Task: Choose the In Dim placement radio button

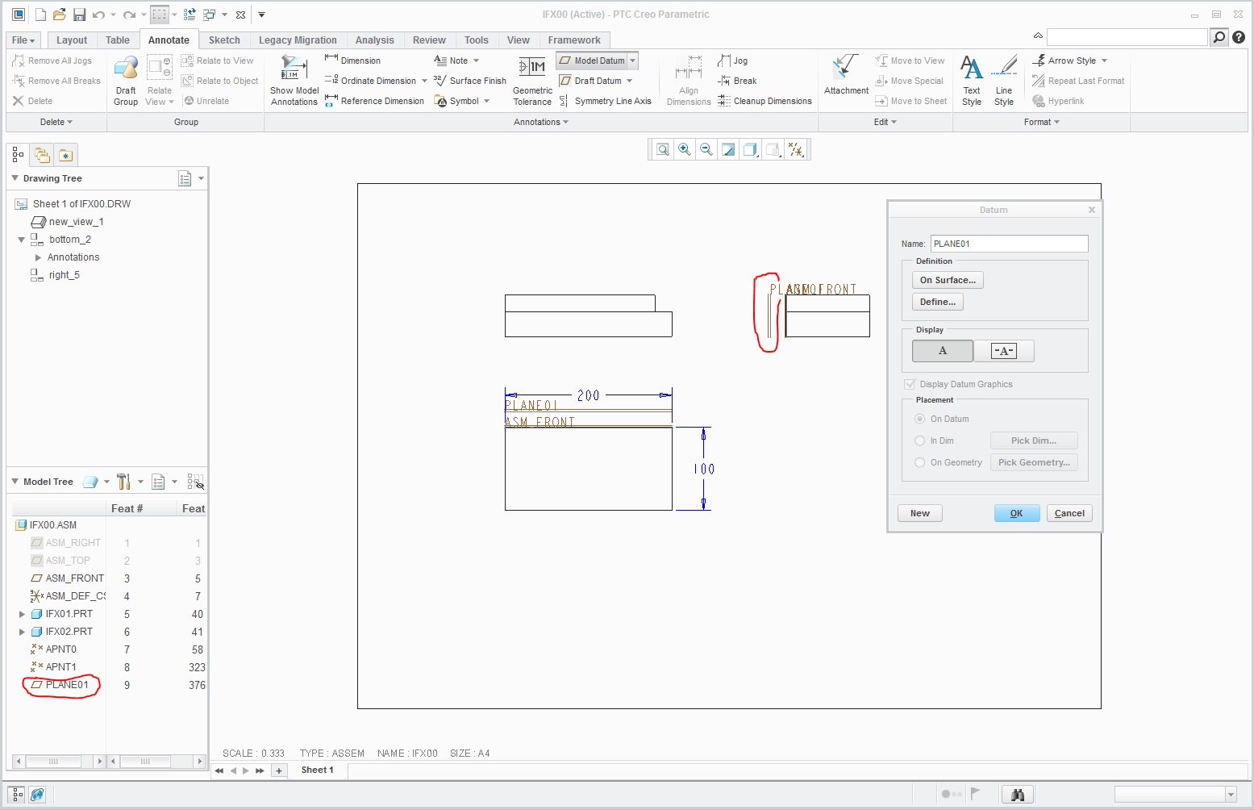Action: click(x=919, y=441)
